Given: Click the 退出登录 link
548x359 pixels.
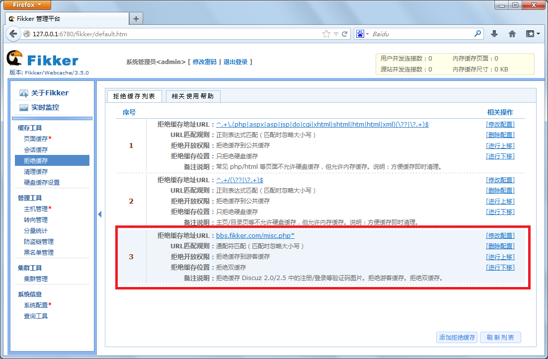Looking at the screenshot, I should coord(235,62).
